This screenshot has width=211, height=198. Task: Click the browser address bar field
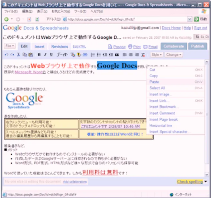125,19
